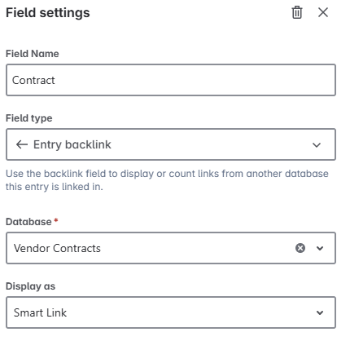The height and width of the screenshot is (341, 350).
Task: Focus the Field Name input containing Contract
Action: pos(171,80)
